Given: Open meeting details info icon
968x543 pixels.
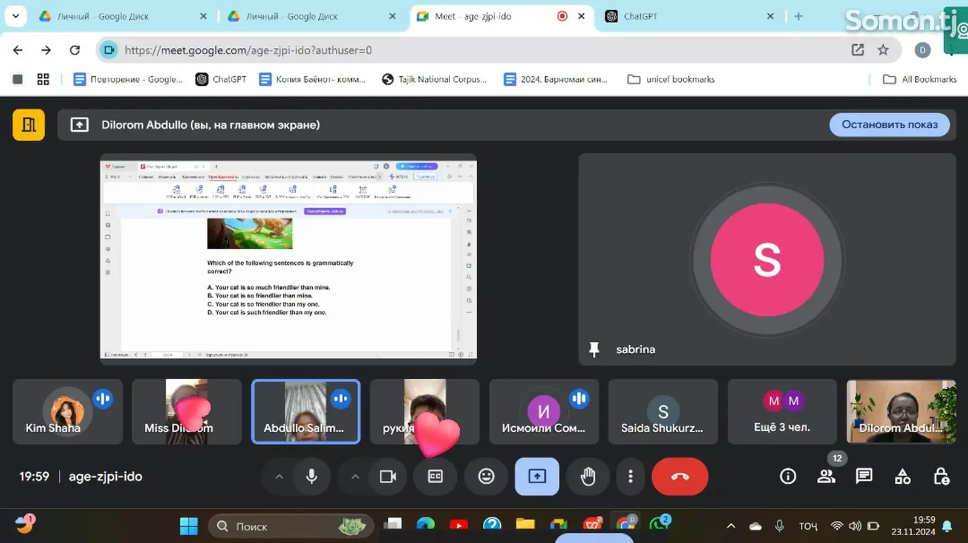Looking at the screenshot, I should point(788,476).
